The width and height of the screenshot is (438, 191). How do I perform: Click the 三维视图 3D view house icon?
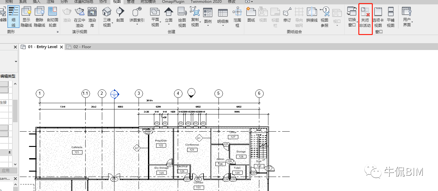tap(107, 12)
